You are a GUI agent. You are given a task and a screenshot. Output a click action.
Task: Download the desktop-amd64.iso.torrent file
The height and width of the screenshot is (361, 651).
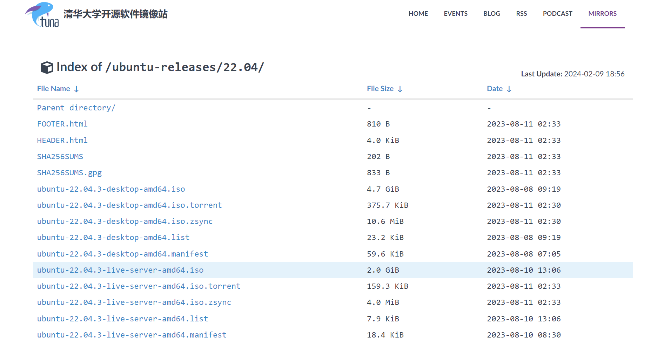pyautogui.click(x=129, y=205)
